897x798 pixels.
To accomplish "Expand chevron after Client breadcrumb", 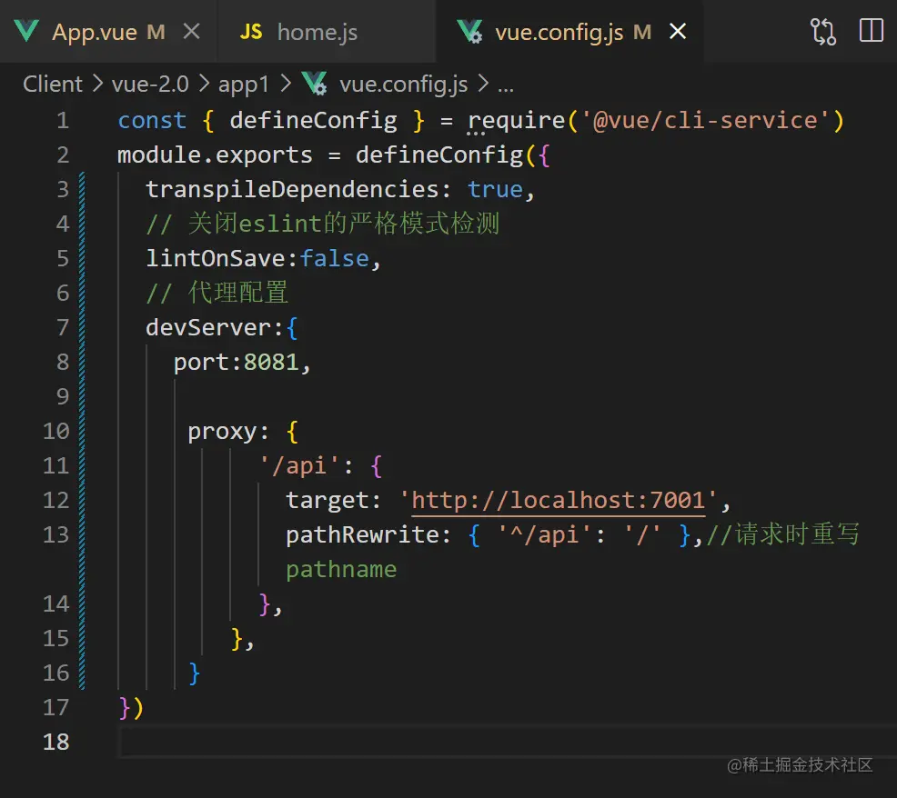I will (x=98, y=84).
